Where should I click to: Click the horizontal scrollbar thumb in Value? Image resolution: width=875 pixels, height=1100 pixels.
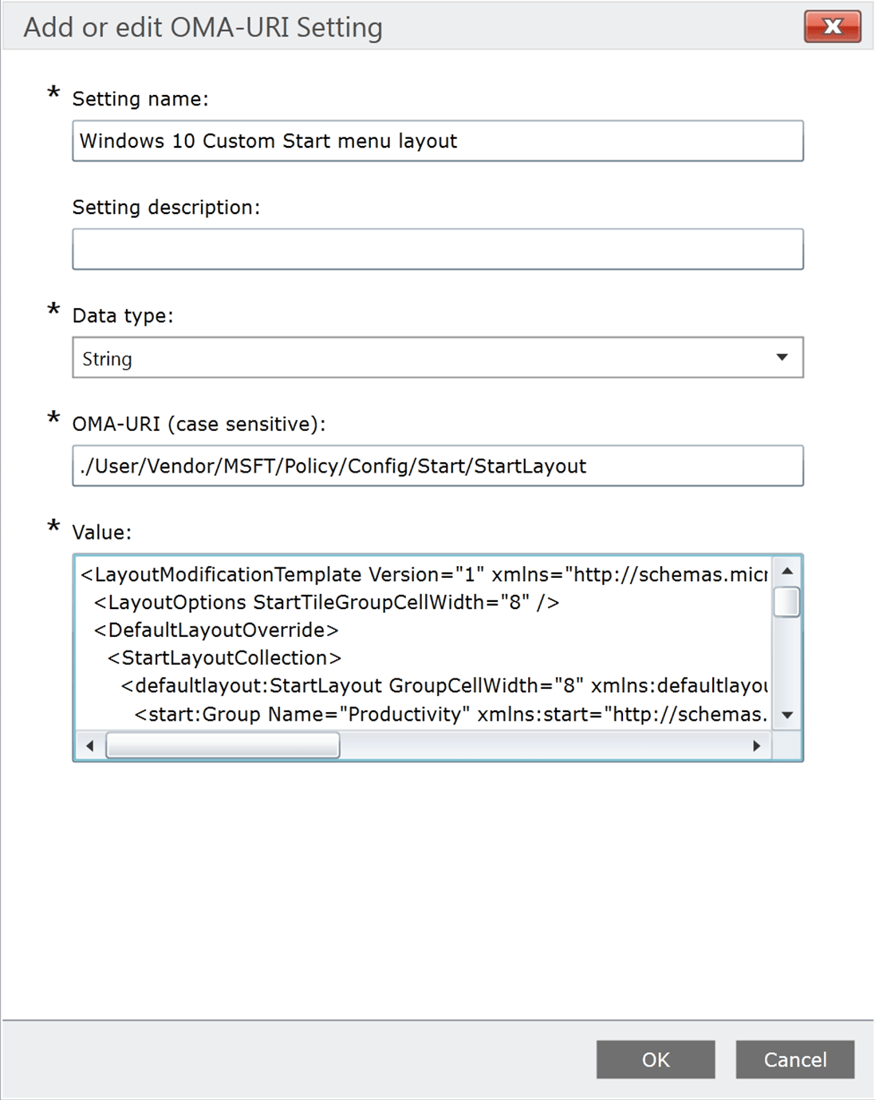pyautogui.click(x=223, y=746)
